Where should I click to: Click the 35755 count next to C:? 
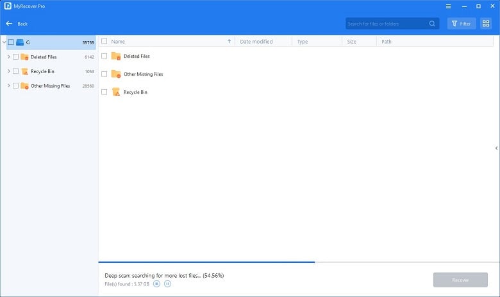(x=88, y=42)
